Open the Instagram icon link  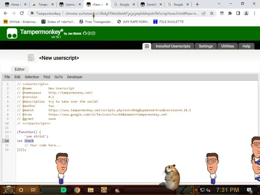(x=93, y=33)
